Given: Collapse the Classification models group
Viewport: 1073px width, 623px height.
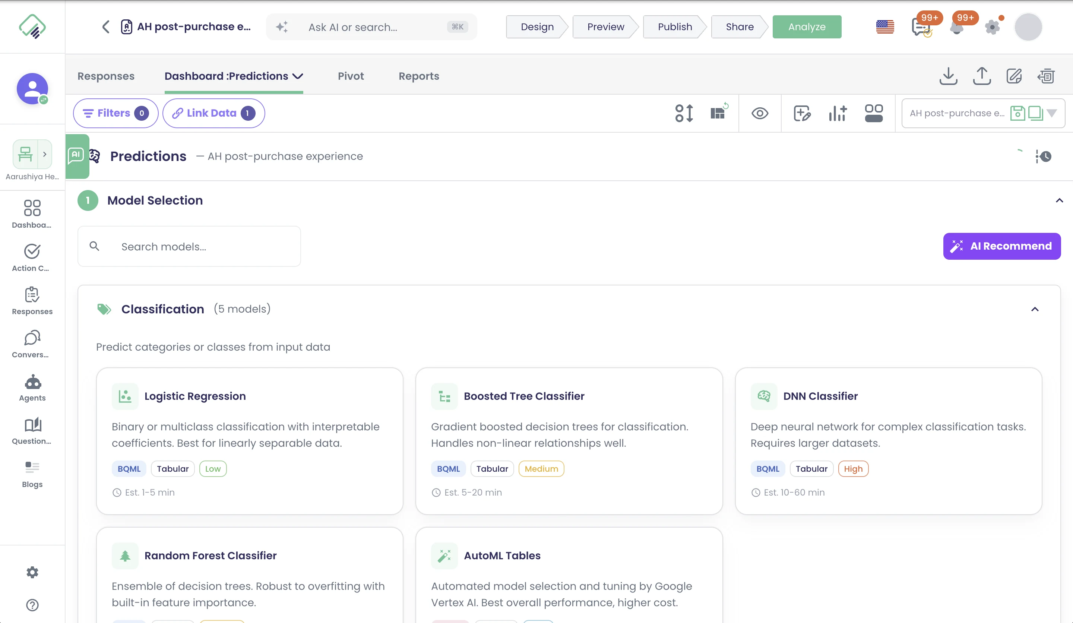Looking at the screenshot, I should tap(1035, 310).
